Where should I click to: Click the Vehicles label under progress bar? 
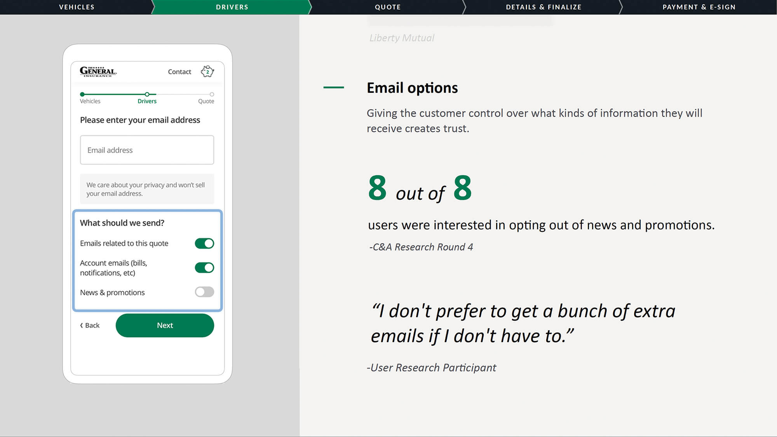[90, 101]
